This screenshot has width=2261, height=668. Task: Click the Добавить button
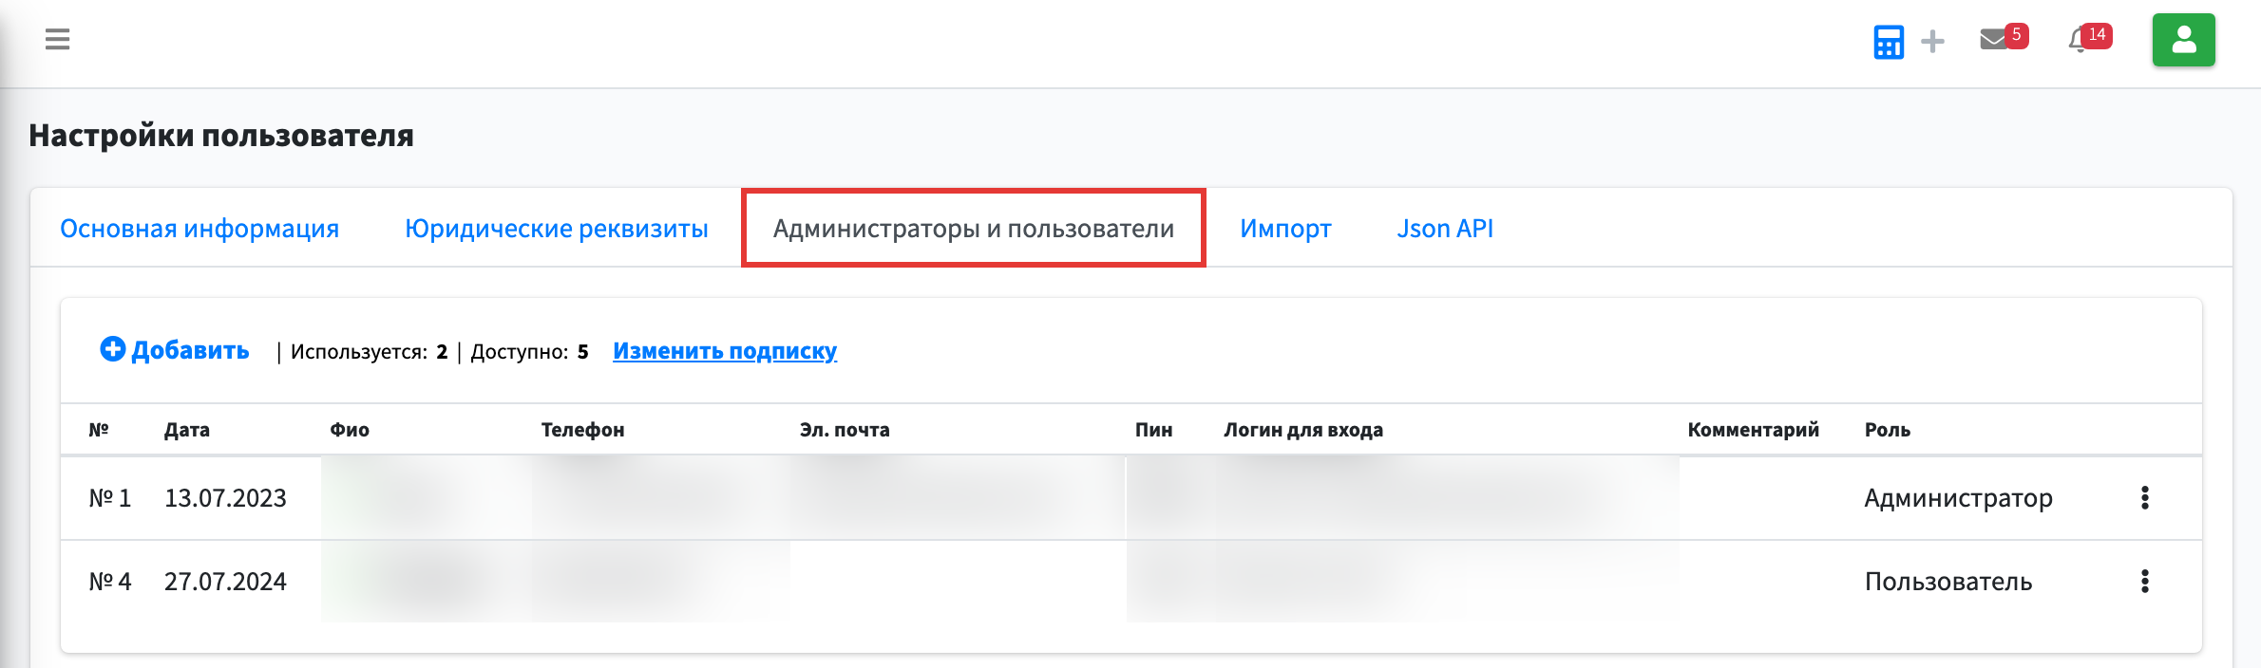tap(175, 350)
